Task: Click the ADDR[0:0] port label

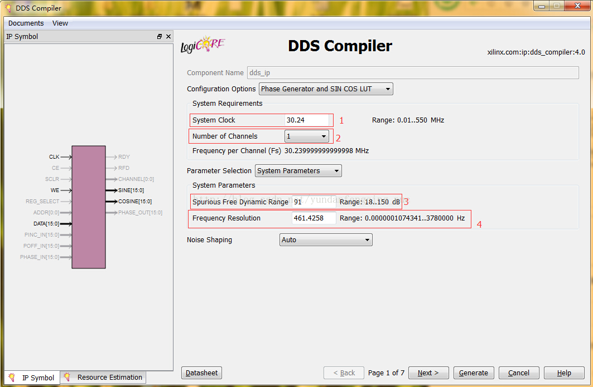Action: tap(46, 213)
